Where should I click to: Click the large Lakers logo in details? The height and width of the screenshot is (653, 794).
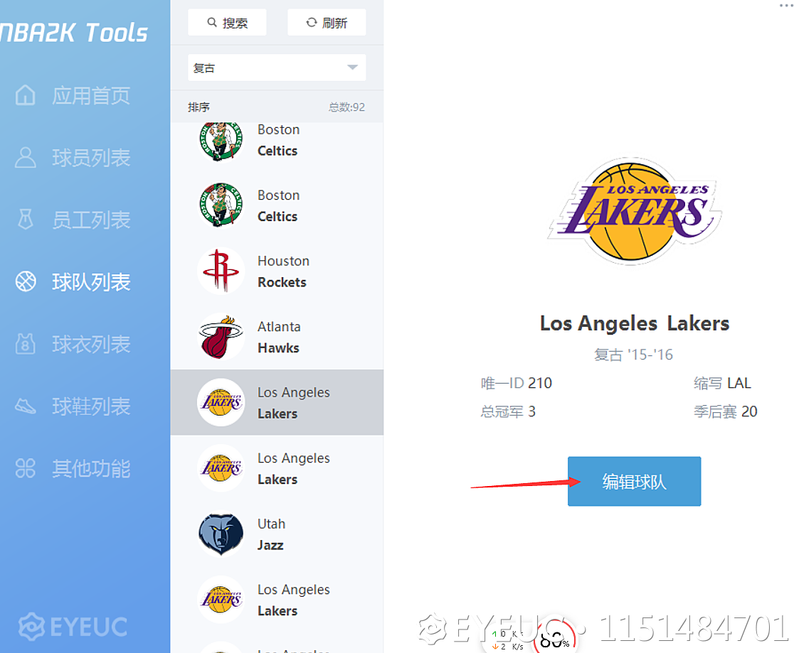click(x=635, y=210)
